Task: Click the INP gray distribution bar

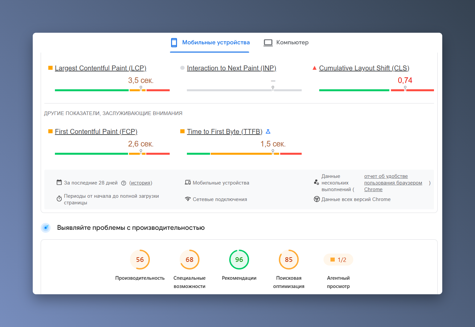Action: point(244,90)
